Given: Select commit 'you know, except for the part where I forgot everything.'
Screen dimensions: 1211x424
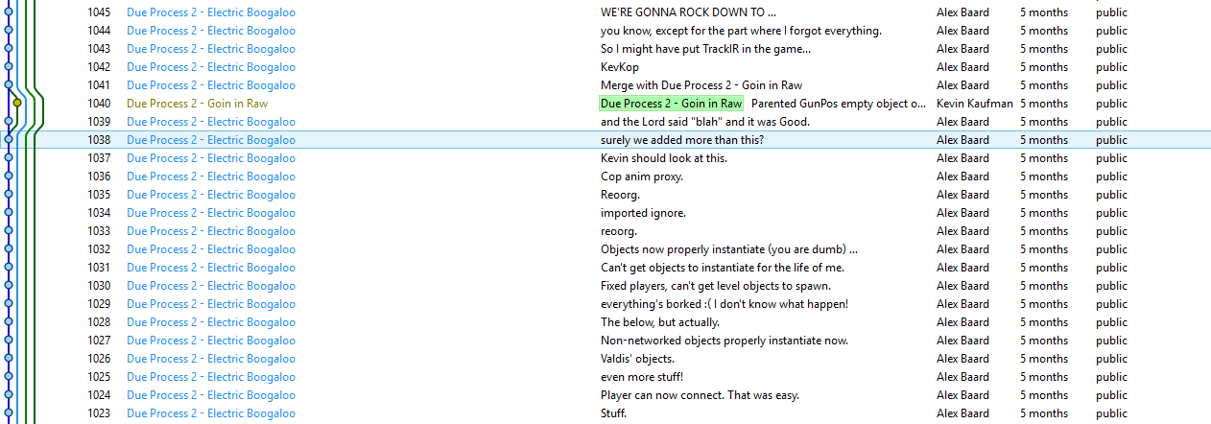Looking at the screenshot, I should click(741, 31).
